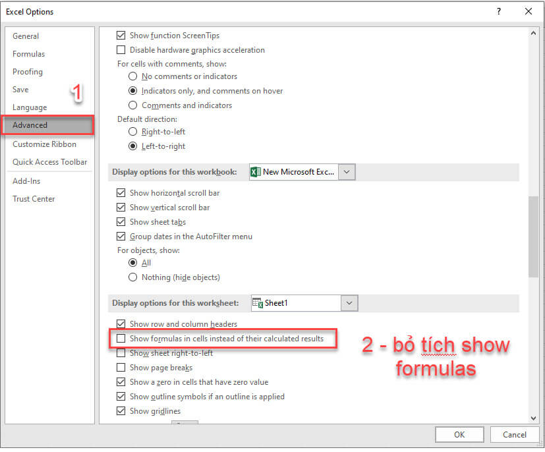
Task: Toggle Show gridlines checkbox
Action: click(121, 411)
